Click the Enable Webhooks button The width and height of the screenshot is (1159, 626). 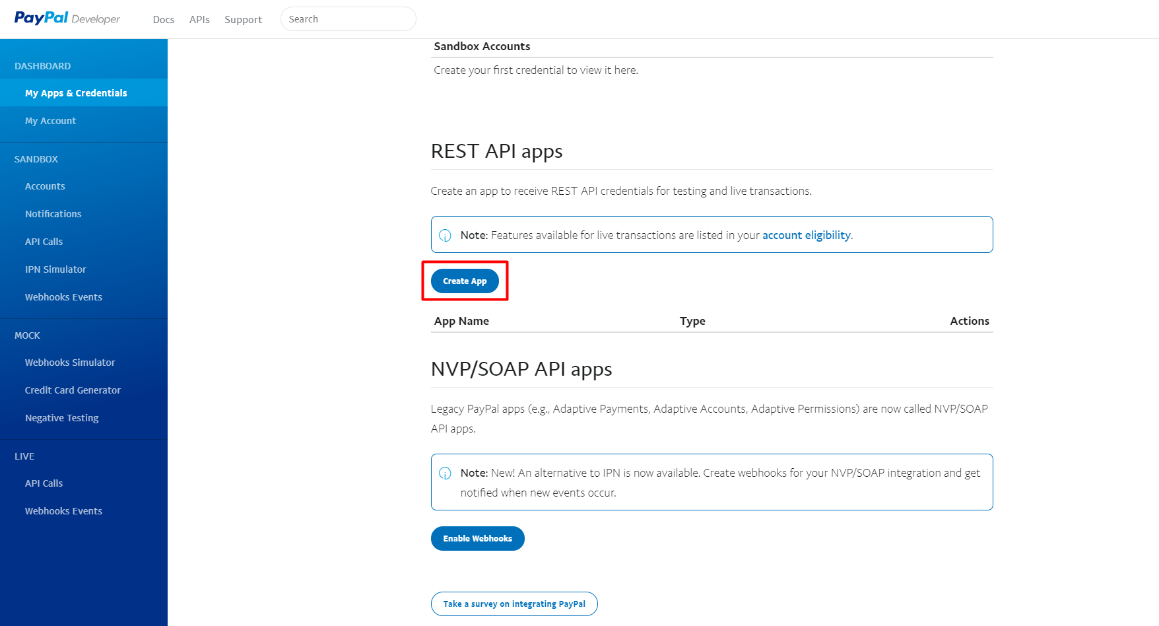coord(477,539)
